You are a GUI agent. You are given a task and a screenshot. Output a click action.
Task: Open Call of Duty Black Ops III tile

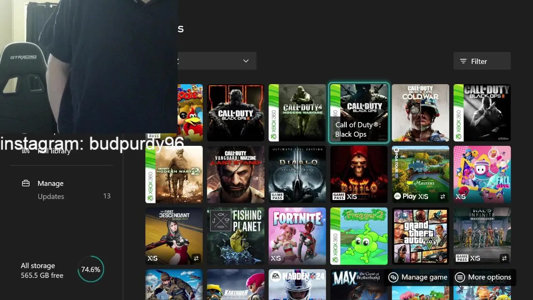236,112
